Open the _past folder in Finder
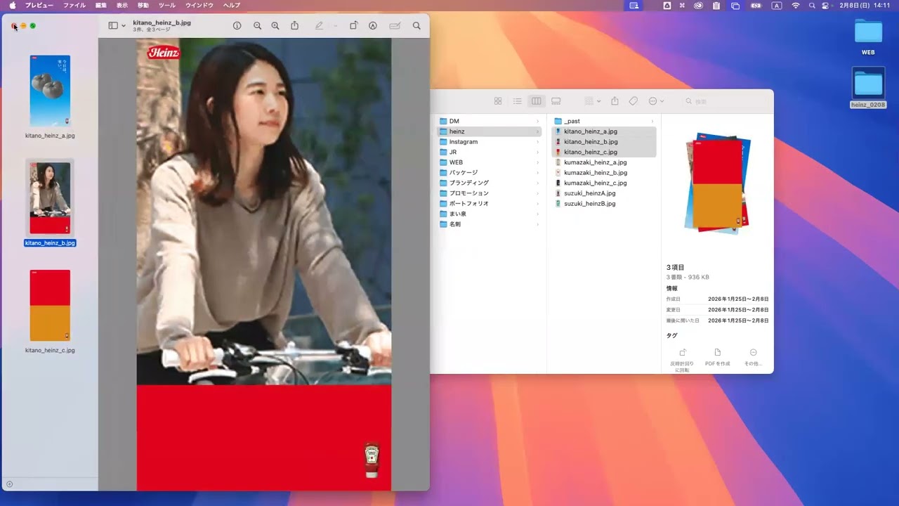Screen dimensions: 899x506 pos(604,121)
